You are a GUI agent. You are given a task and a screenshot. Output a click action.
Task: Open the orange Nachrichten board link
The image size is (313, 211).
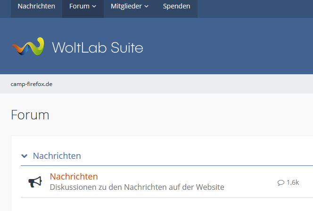tap(74, 177)
